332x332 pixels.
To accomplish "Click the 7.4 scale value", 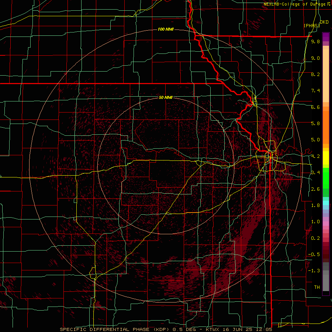I will 315,91.
